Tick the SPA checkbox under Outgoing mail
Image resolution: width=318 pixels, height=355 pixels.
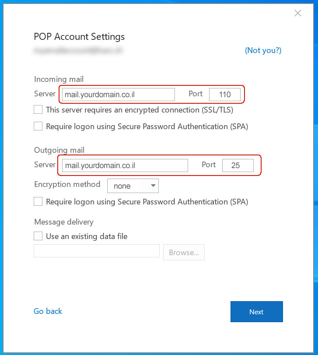pos(38,201)
